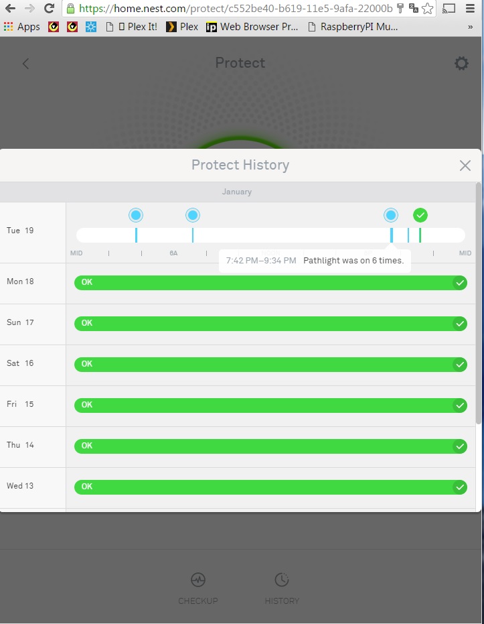This screenshot has height=624, width=484.
Task: Click the checkmark at end of Wed 13 bar
Action: coord(460,487)
